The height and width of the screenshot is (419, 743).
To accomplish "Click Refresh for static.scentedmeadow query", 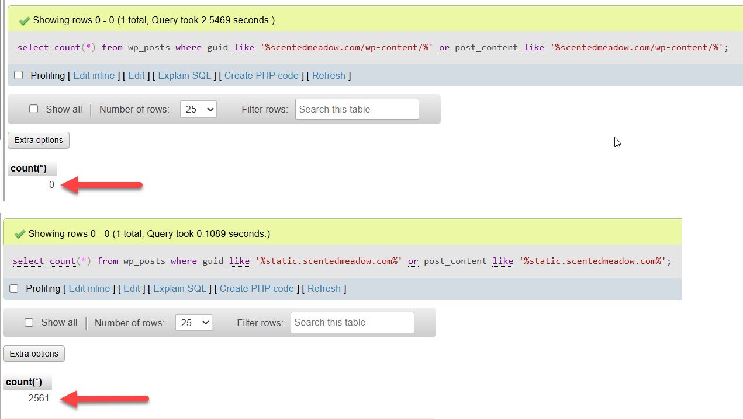I will (324, 288).
